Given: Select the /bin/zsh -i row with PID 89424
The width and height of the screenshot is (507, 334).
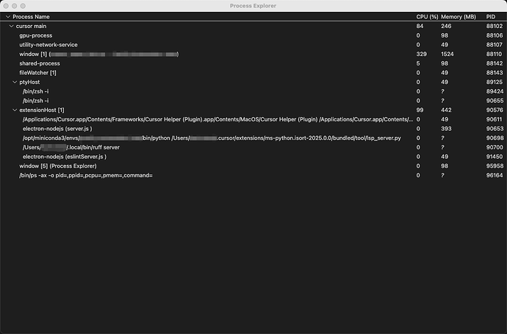Looking at the screenshot, I should coord(253,91).
